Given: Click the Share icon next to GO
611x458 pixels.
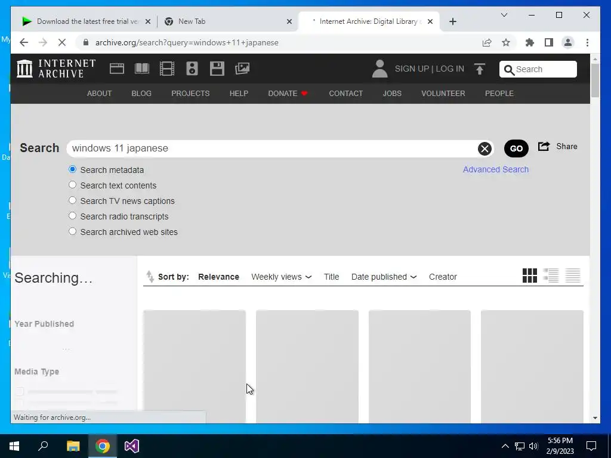Looking at the screenshot, I should [x=544, y=147].
